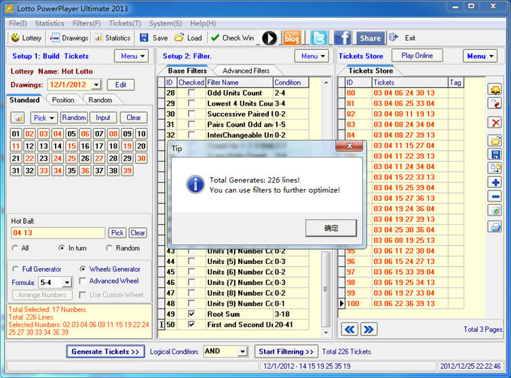Select the All hot ball radio button
This screenshot has width=511, height=378.
click(15, 248)
